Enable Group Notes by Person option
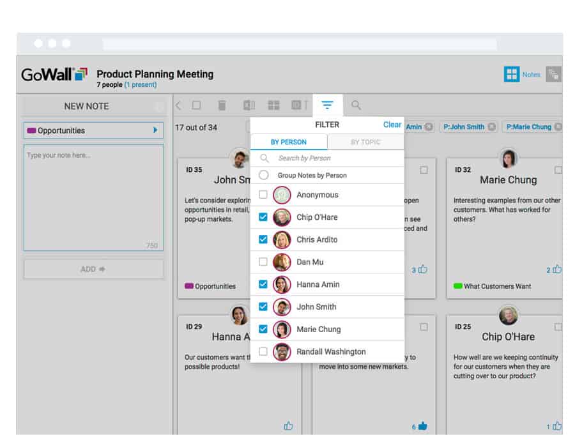 point(263,175)
